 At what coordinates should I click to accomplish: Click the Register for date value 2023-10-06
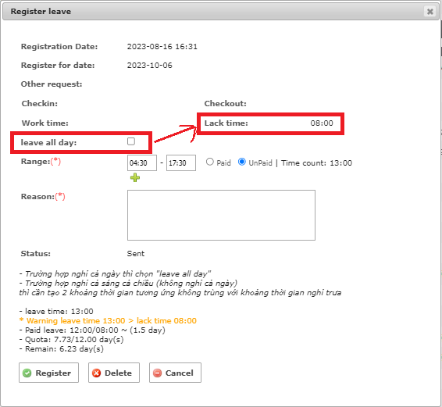(149, 66)
